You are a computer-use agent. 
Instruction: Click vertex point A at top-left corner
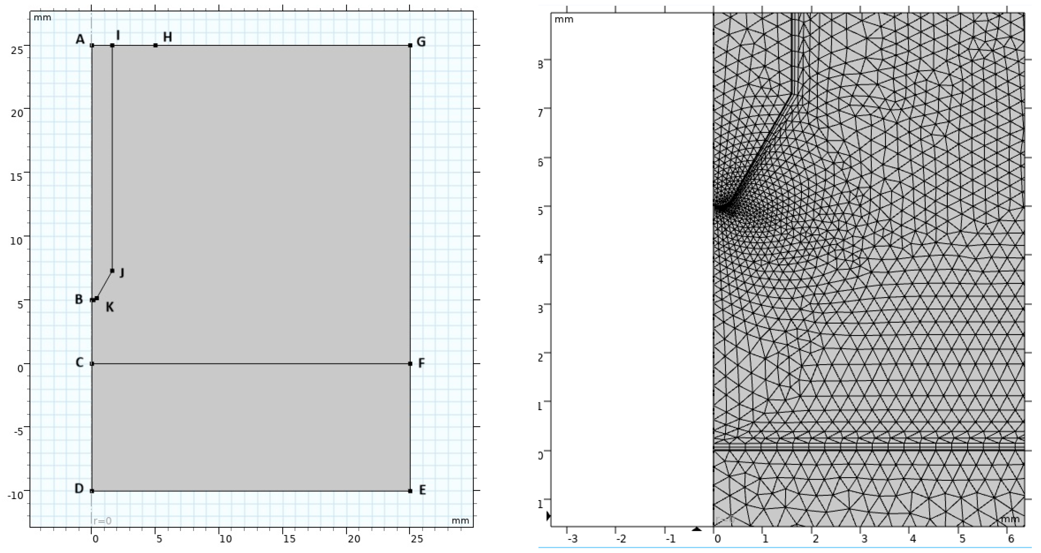[92, 45]
